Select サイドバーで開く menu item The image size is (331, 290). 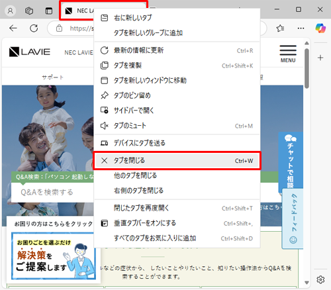(177, 111)
